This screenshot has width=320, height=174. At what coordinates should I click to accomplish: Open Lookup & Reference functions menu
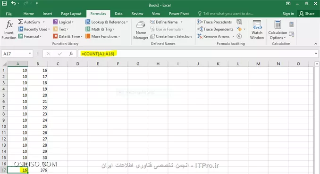(107, 22)
